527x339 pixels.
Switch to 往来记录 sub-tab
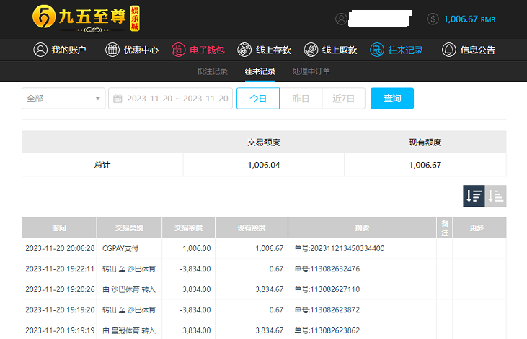tap(260, 71)
